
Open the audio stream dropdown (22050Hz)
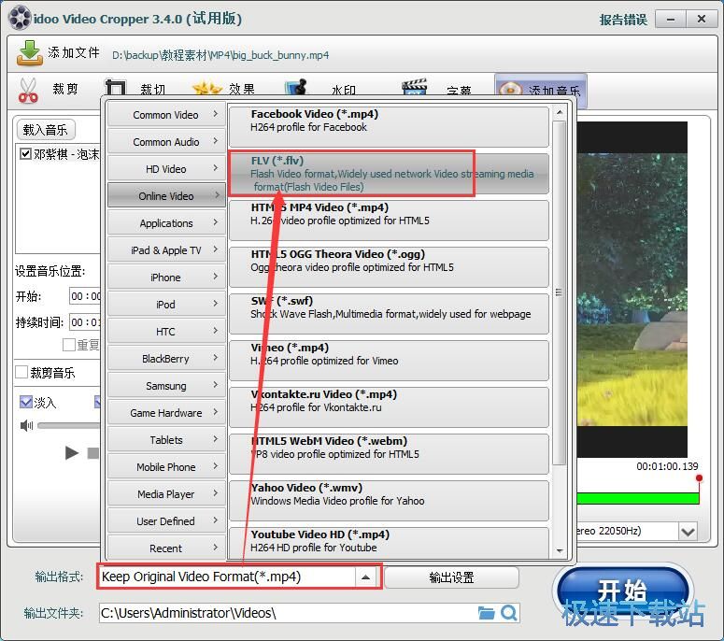(x=688, y=532)
